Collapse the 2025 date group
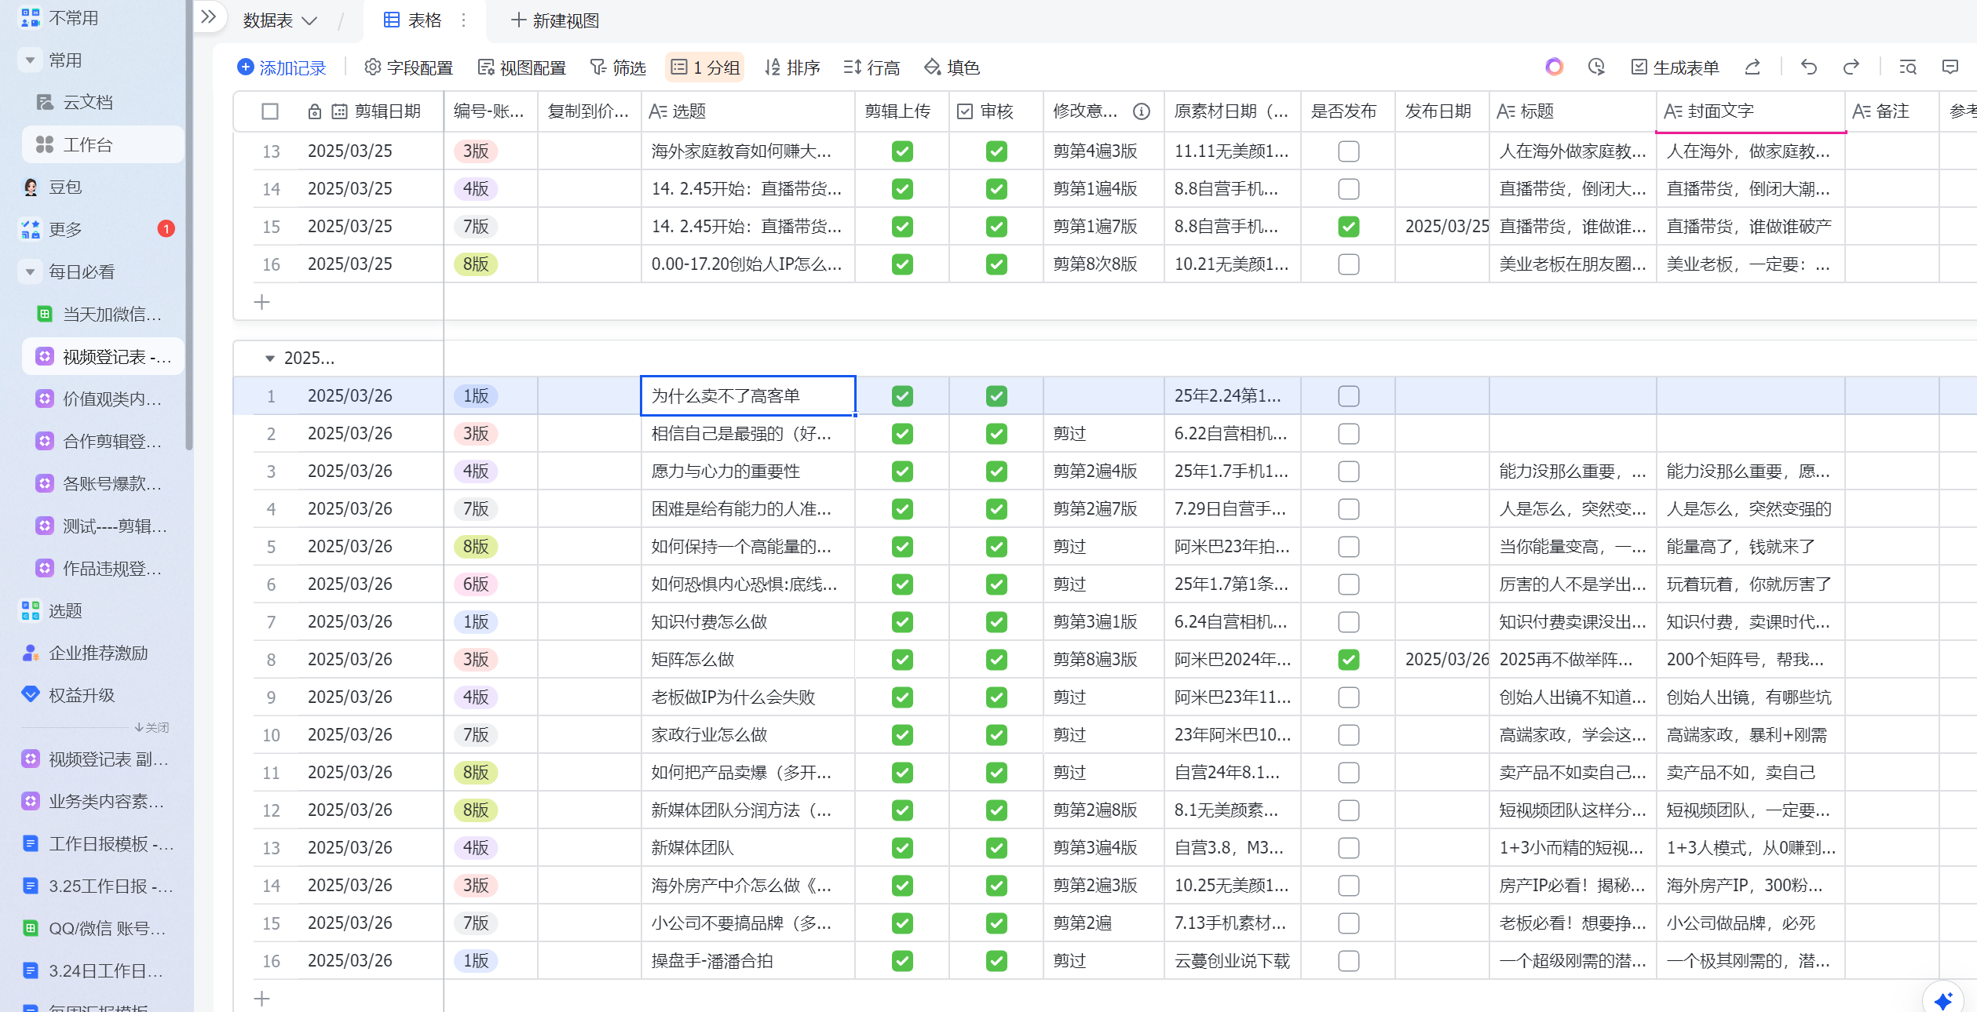Screen dimensions: 1977x1012 [x=269, y=359]
